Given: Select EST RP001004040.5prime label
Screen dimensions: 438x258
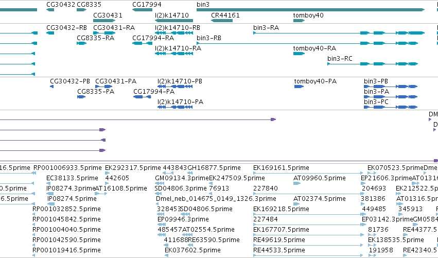Looking at the screenshot, I should (x=66, y=230).
